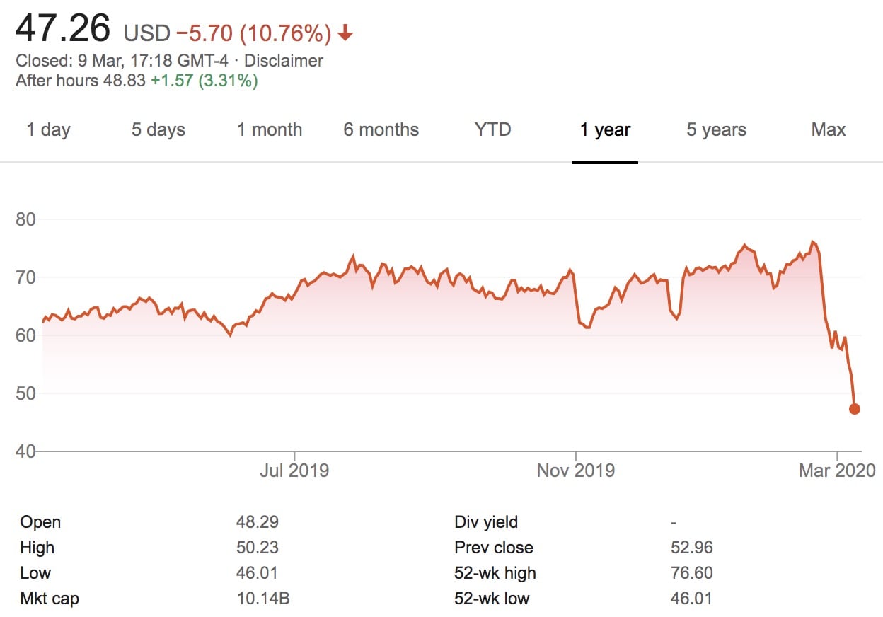The width and height of the screenshot is (883, 617).
Task: Select the 1 day tab
Action: [48, 130]
